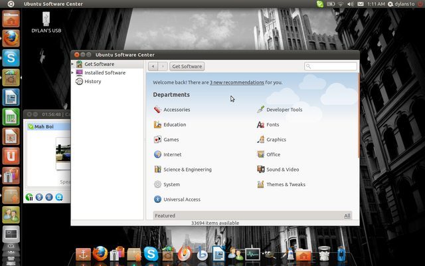Viewport: 425px width, 266px height.
Task: Show All featured applications
Action: click(x=347, y=215)
